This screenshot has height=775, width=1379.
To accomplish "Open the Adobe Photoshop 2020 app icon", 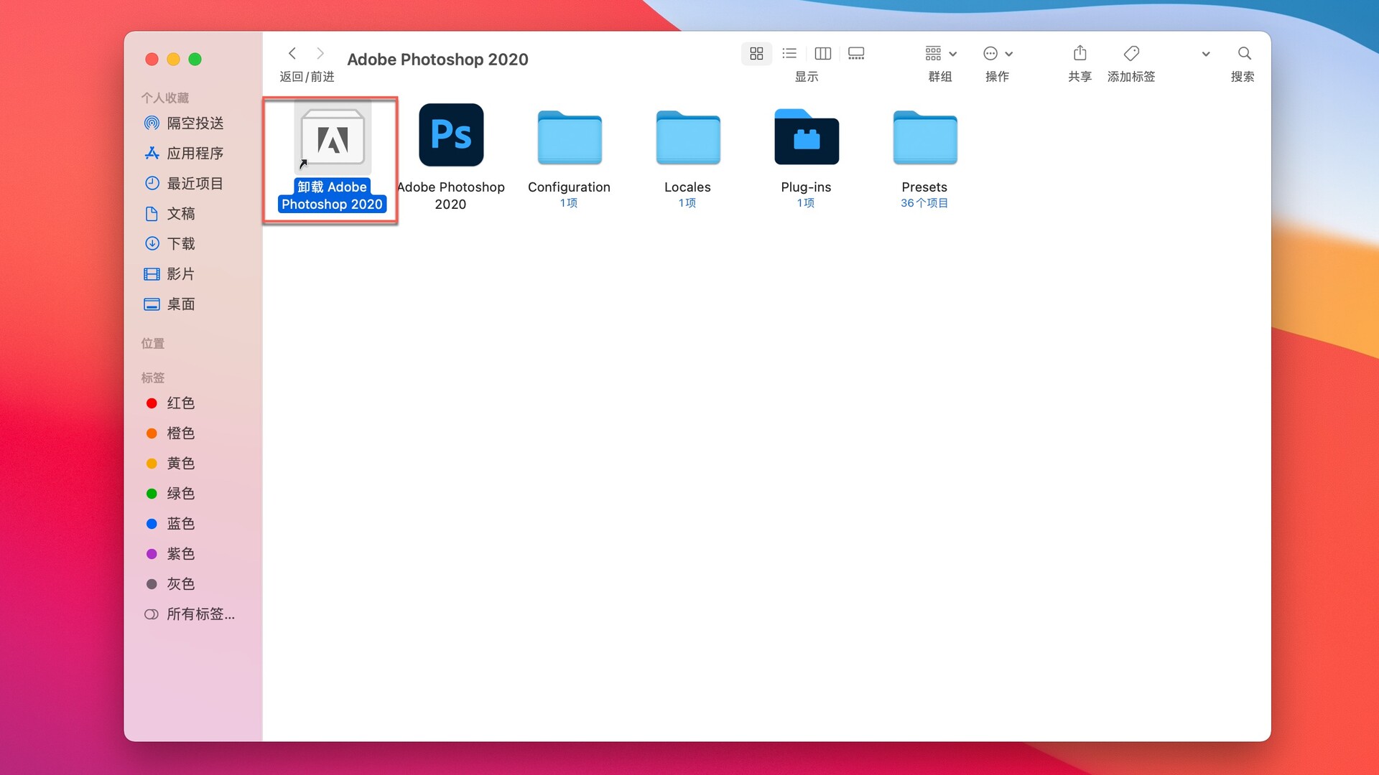I will [x=451, y=135].
